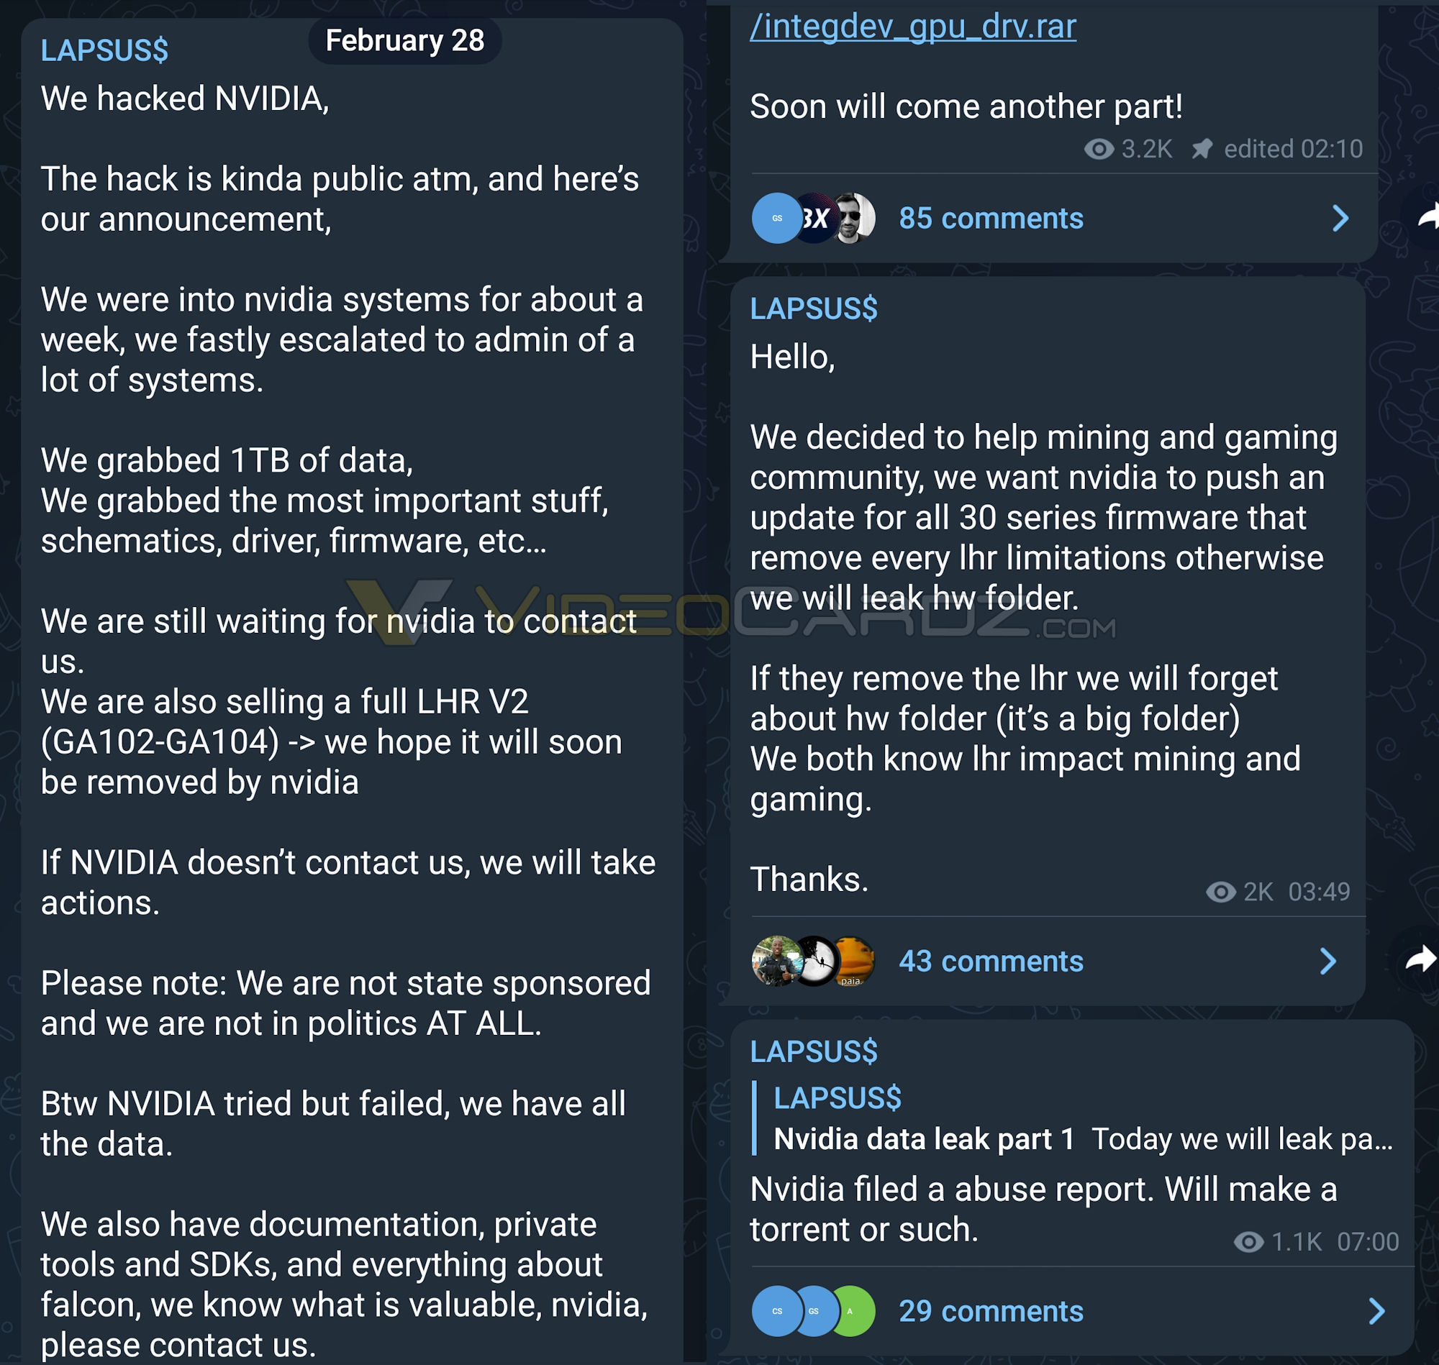Screen dimensions: 1439x1365
Task: Click the paia avatar near 43 comments
Action: (x=856, y=960)
